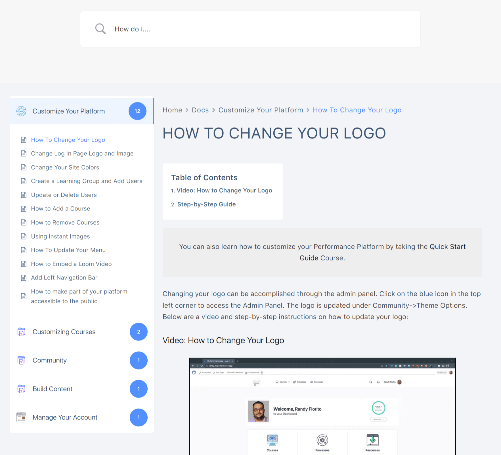Open Create a Learning Group and Add Users
This screenshot has width=501, height=455.
click(x=87, y=181)
